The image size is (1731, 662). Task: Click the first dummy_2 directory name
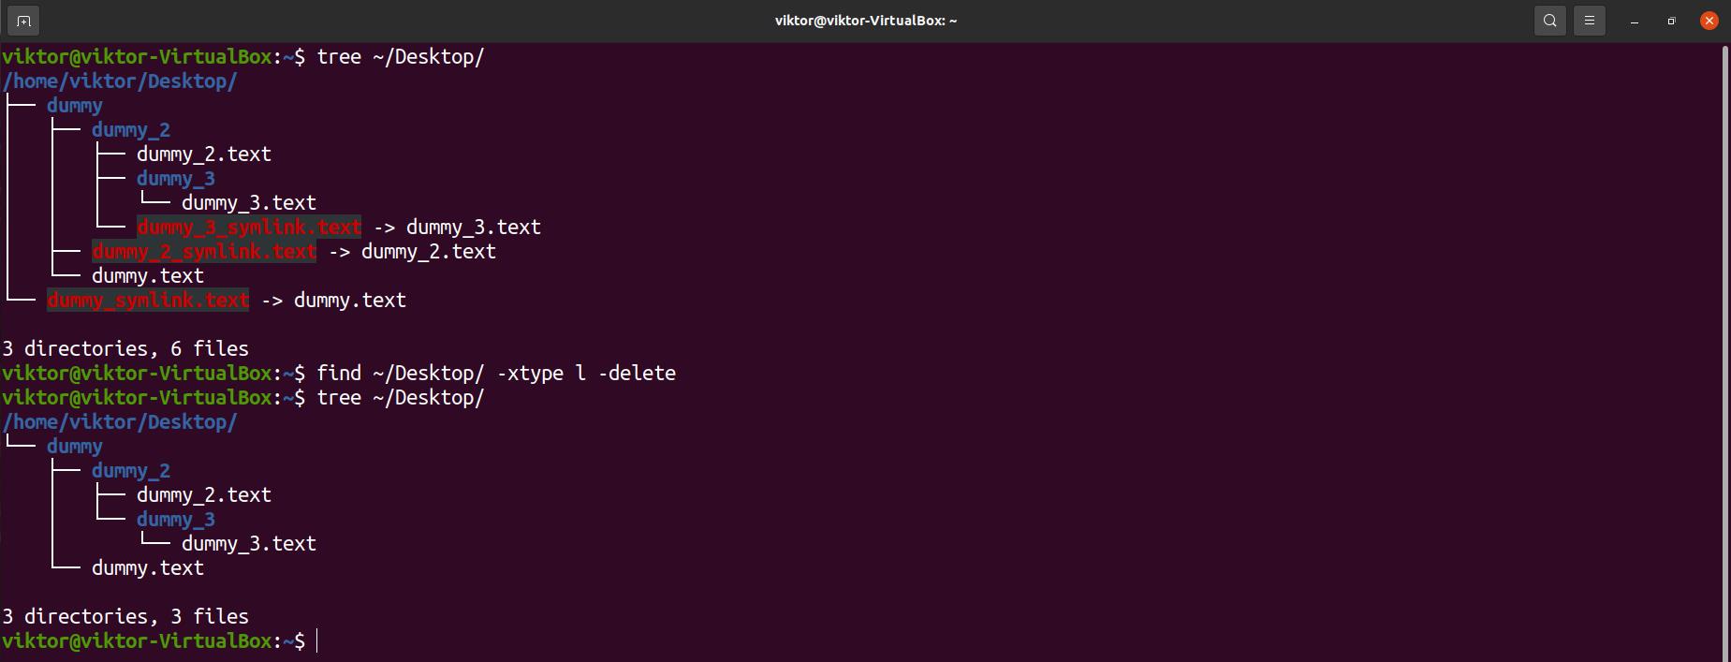131,129
